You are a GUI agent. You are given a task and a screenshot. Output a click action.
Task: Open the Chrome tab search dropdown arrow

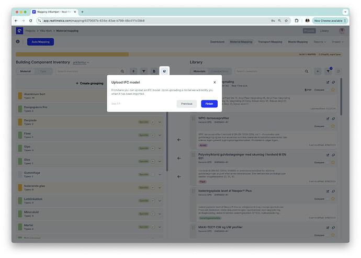coord(345,12)
